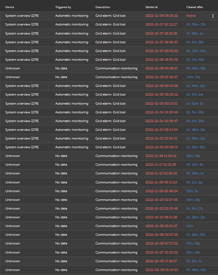
Task: Select alarm cleared after 1h, 58m, 1s
Action: click(x=109, y=33)
